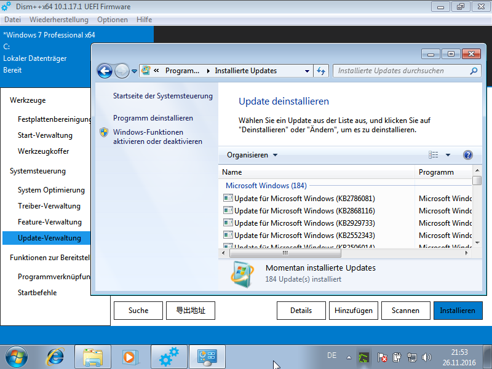This screenshot has width=492, height=369.
Task: Select Start-Verwaltung in sidebar
Action: (45, 135)
